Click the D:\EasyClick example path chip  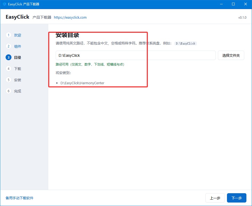tap(185, 43)
